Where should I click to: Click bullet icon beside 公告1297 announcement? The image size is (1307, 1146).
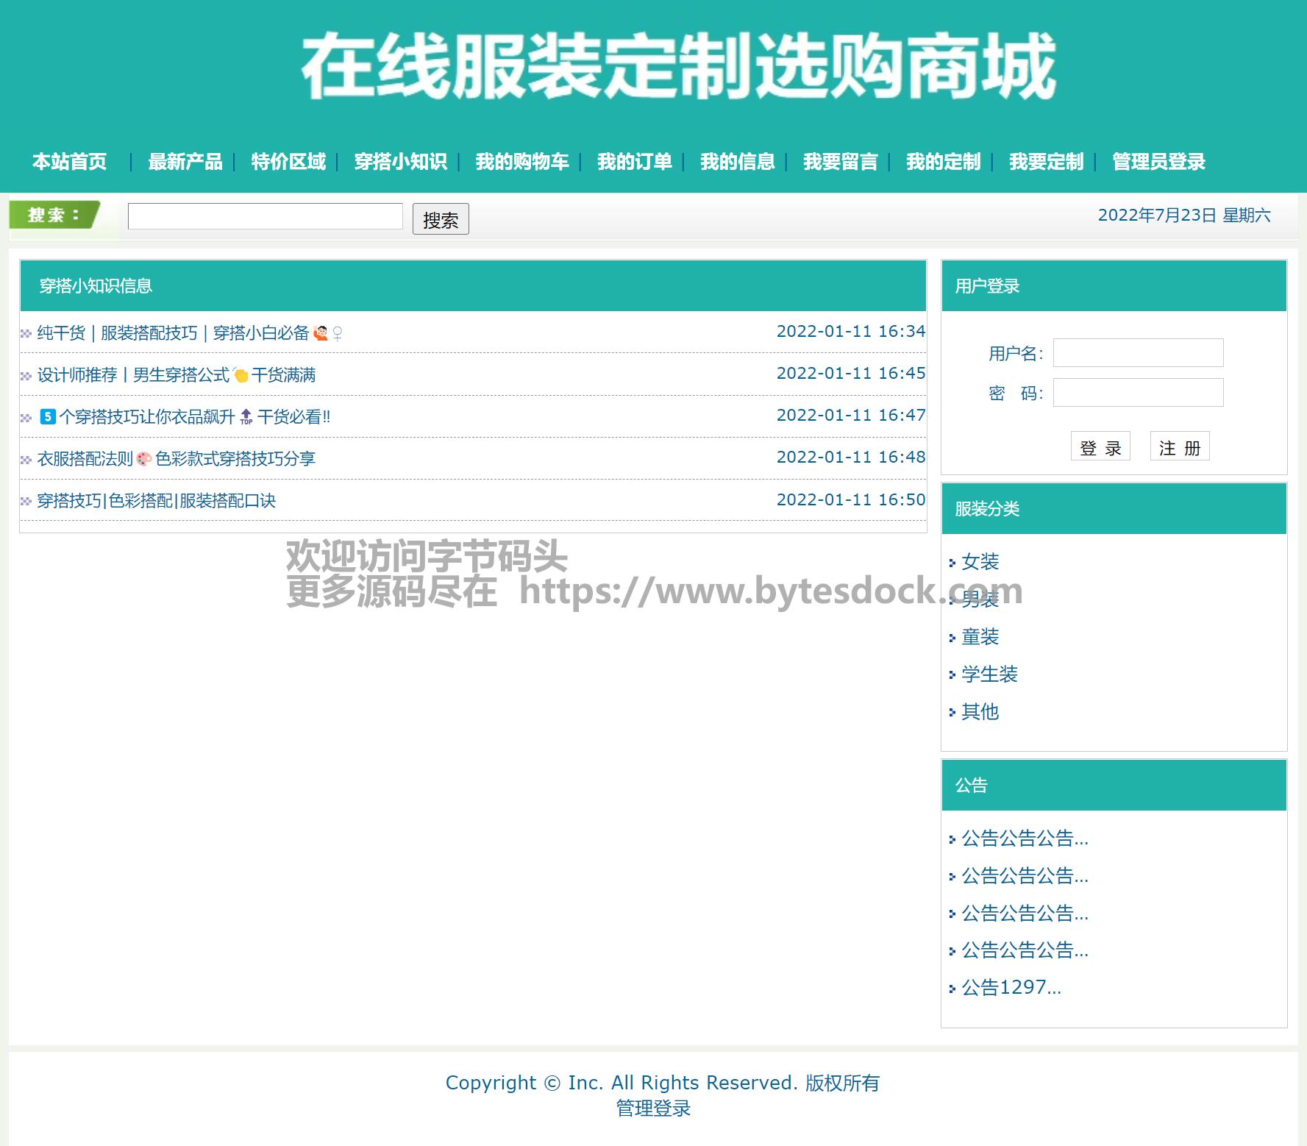coord(952,989)
